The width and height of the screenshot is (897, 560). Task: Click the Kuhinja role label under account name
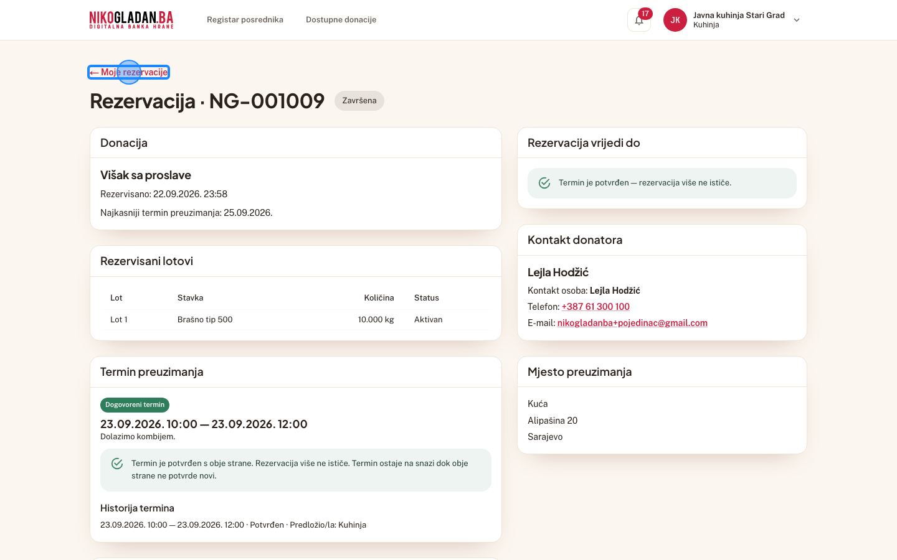[x=706, y=25]
